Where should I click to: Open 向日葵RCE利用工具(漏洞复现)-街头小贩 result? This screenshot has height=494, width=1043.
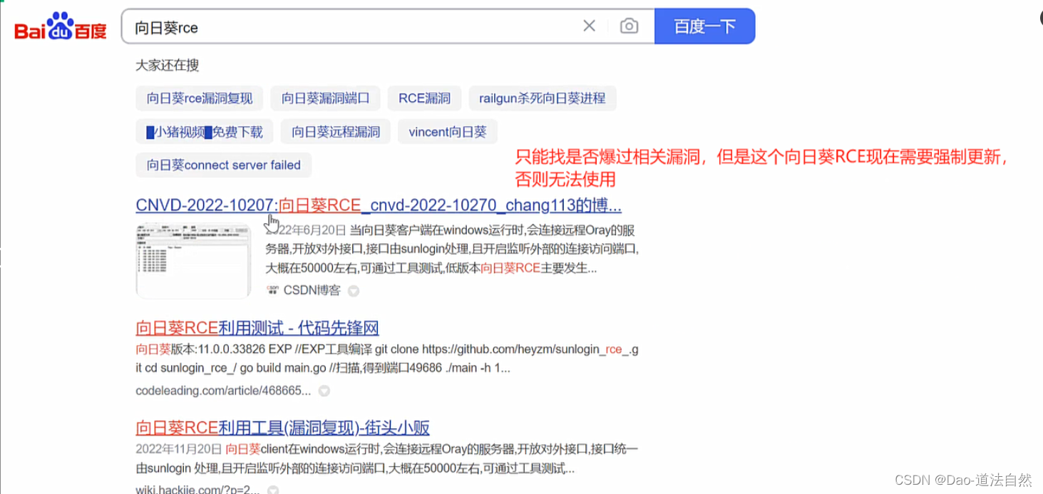coord(283,428)
